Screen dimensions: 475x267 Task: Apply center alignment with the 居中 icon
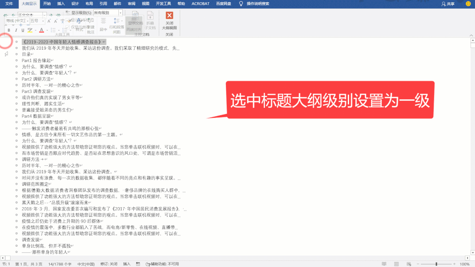click(x=103, y=21)
